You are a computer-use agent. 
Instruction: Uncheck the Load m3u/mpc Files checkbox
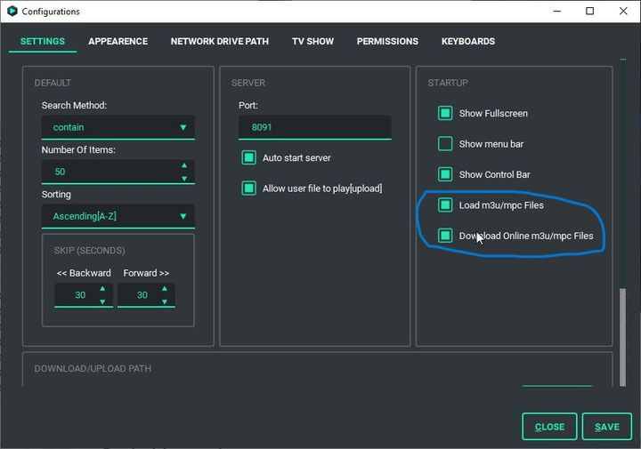coord(445,204)
